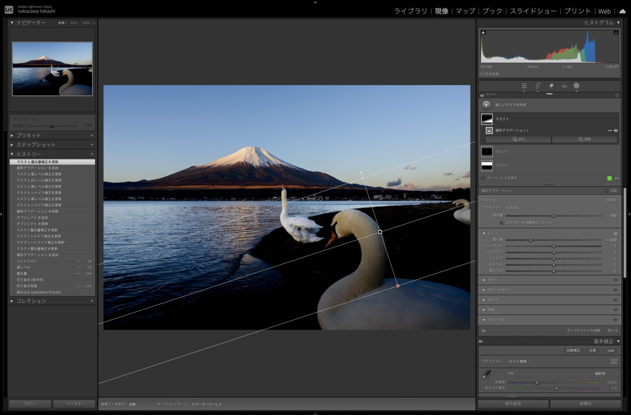Expand the プリセット panel
The height and width of the screenshot is (415, 631).
[x=12, y=136]
